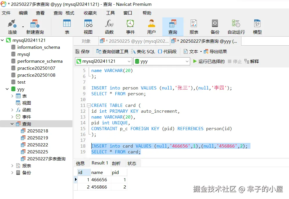Collapse the mysql20241121 connection tree

click(x=2, y=40)
